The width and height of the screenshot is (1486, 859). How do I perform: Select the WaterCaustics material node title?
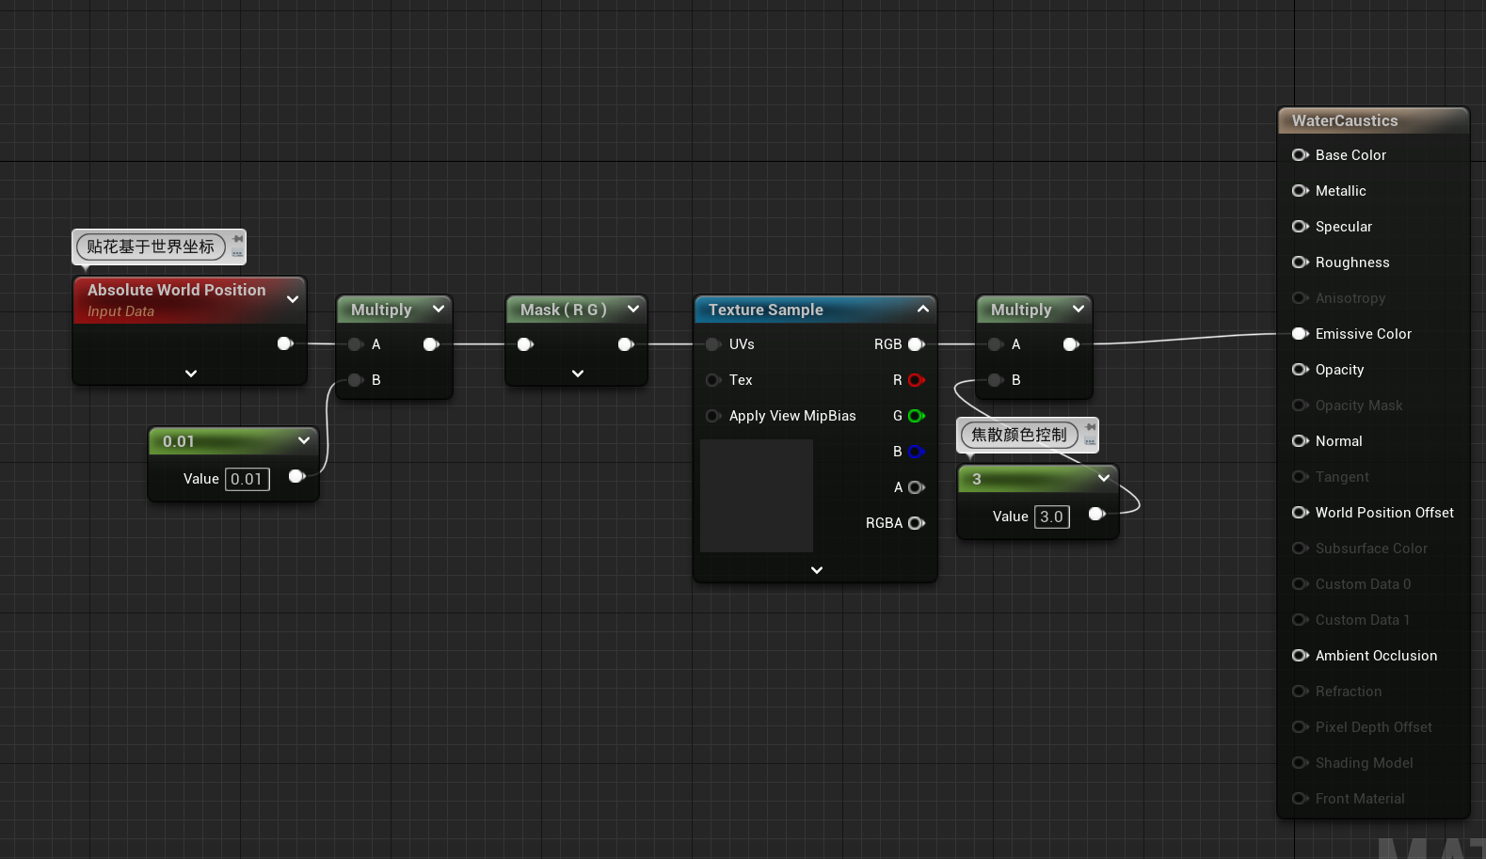[x=1345, y=120]
